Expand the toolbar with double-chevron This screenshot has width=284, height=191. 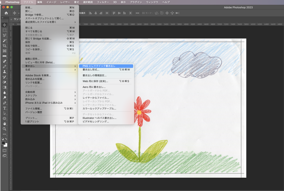[x=2, y=18]
